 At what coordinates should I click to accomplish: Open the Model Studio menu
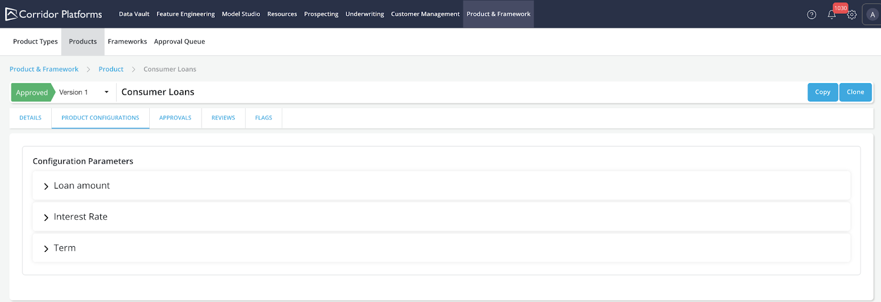point(241,14)
